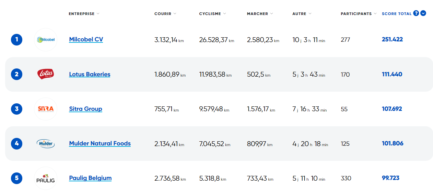
Task: Sort by Cyclisme column header
Action: coord(212,14)
